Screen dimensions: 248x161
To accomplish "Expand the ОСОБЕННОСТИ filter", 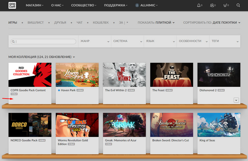I will coord(193,41).
